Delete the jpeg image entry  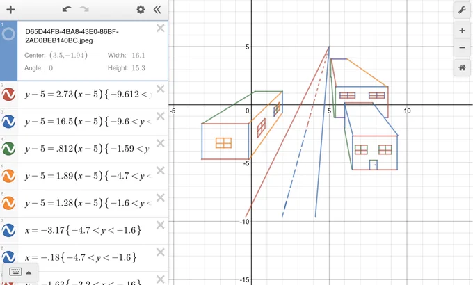[x=161, y=28]
